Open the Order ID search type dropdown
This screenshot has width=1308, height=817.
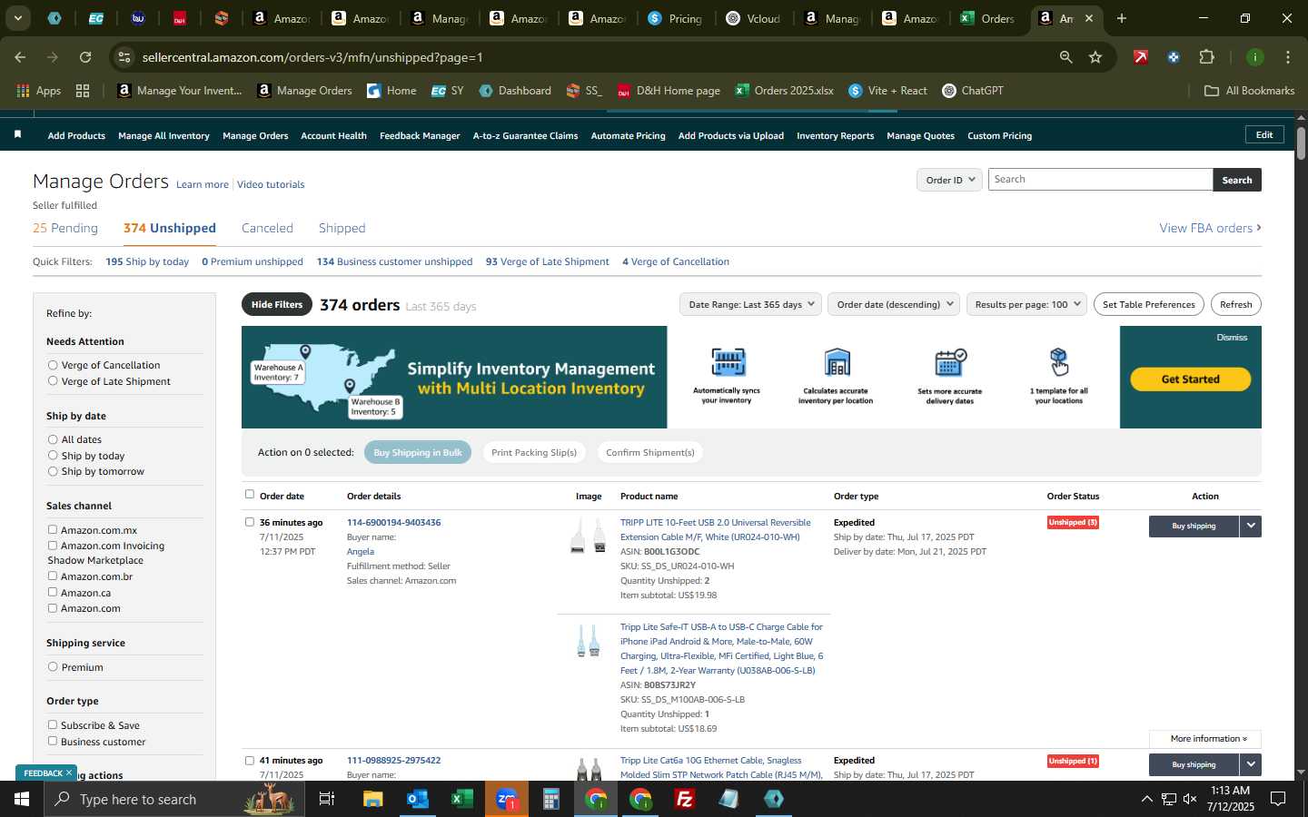(x=949, y=180)
